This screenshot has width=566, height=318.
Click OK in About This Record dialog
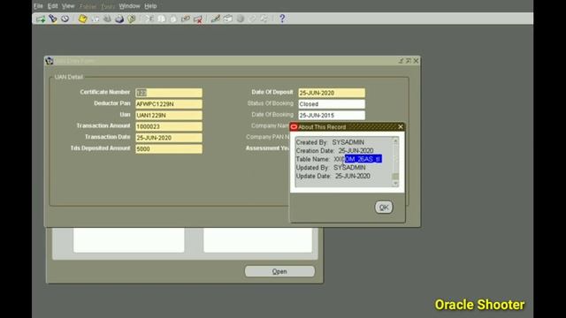[384, 208]
